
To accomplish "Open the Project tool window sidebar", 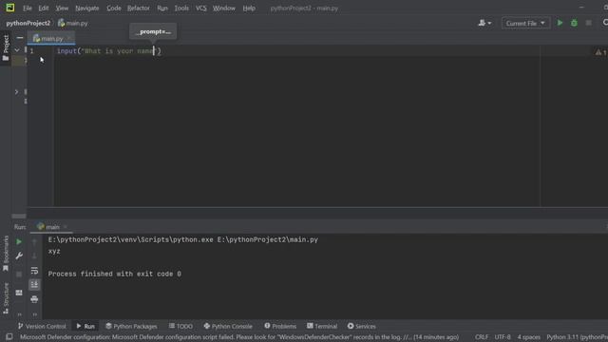I will click(6, 47).
